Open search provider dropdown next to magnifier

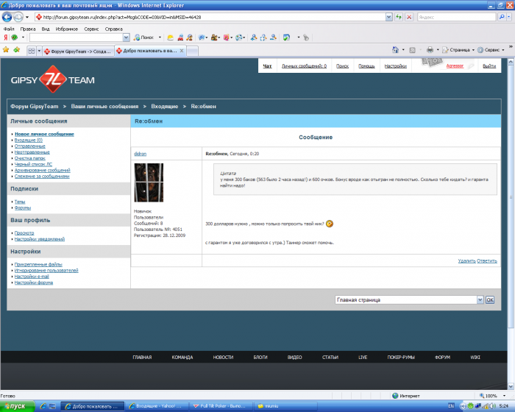coord(509,17)
